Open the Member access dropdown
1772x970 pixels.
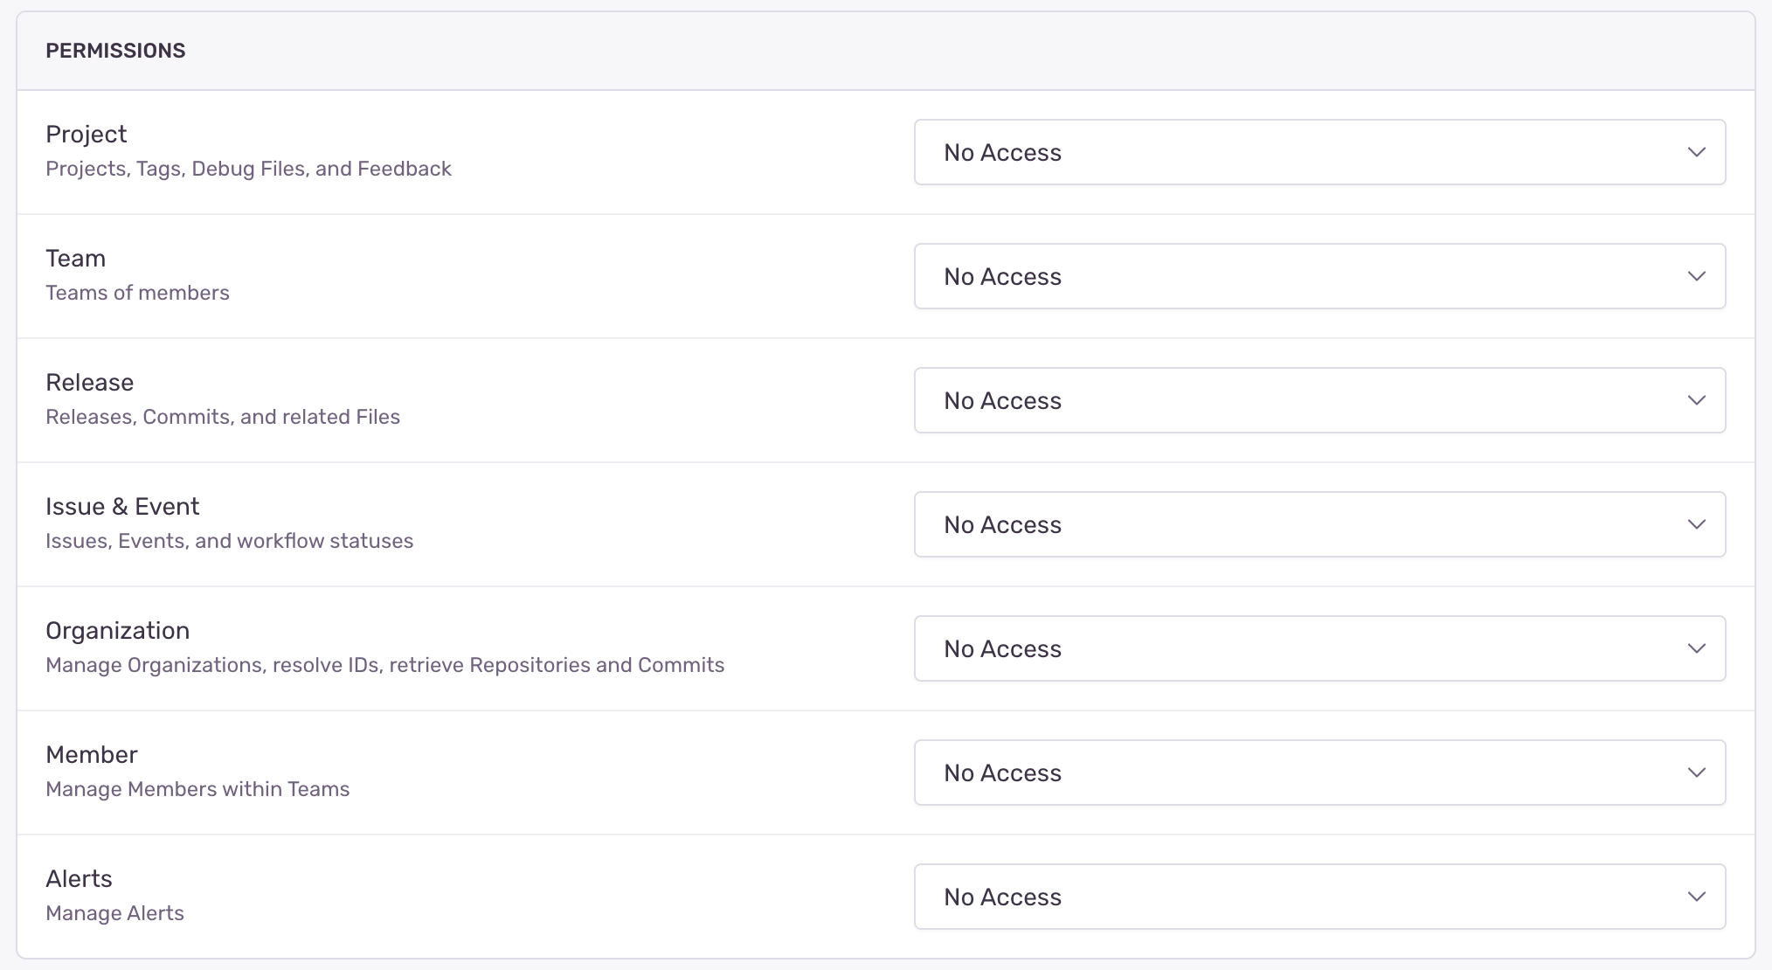click(1319, 773)
